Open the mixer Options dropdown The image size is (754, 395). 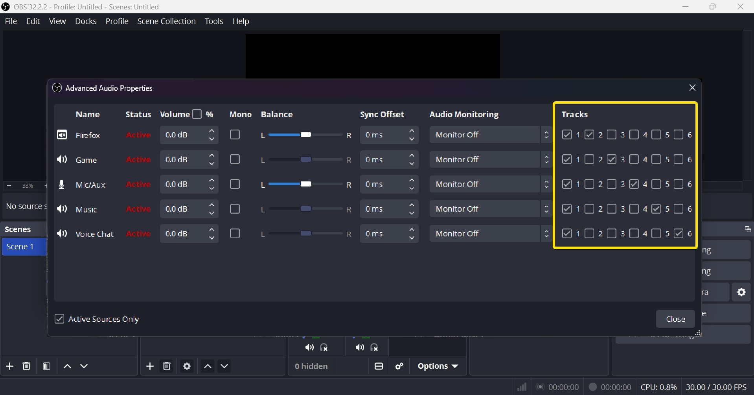pyautogui.click(x=438, y=366)
